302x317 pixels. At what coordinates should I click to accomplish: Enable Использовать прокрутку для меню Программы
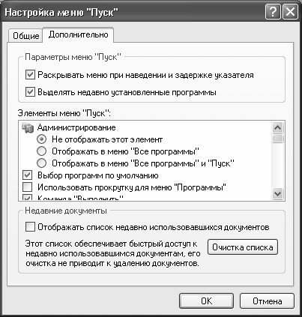(28, 187)
